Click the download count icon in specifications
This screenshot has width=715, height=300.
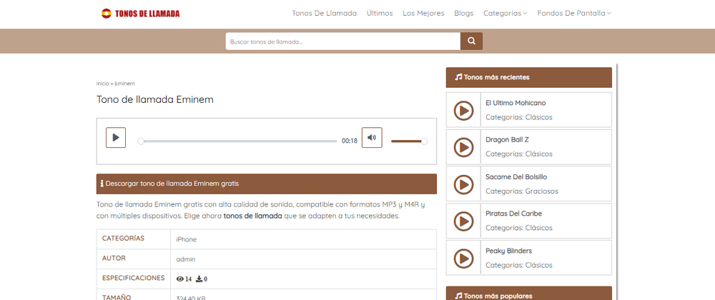coord(199,279)
